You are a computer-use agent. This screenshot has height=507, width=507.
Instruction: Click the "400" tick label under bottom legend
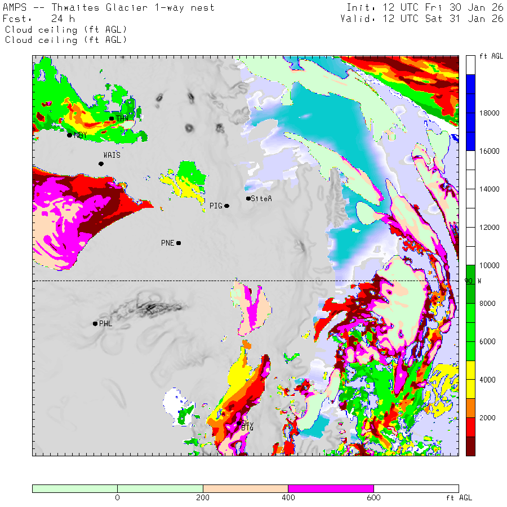click(x=288, y=497)
